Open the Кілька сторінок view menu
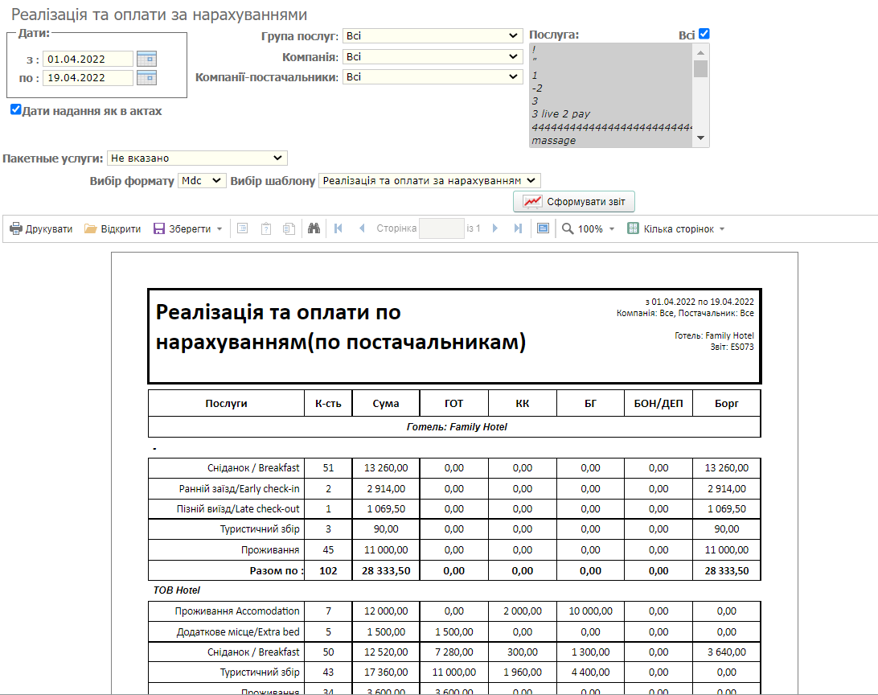The width and height of the screenshot is (878, 695). pos(676,229)
